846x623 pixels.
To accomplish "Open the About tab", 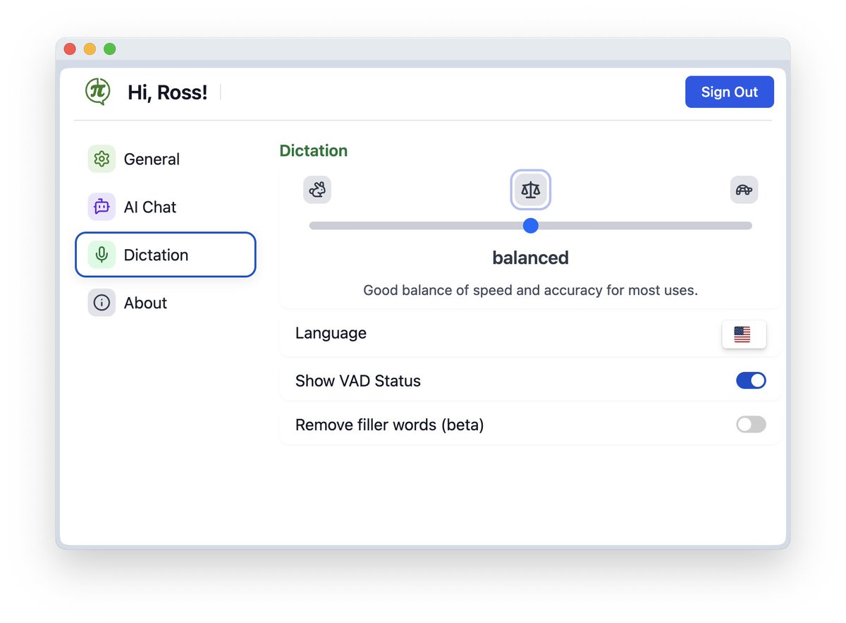I will pyautogui.click(x=166, y=303).
